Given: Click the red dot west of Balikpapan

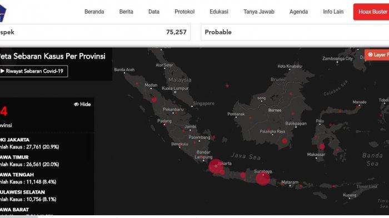Looking at the screenshot, I should click(293, 114).
